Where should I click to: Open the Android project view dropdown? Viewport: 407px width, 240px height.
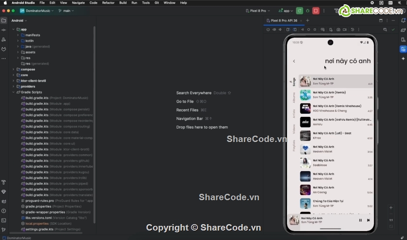pyautogui.click(x=19, y=21)
